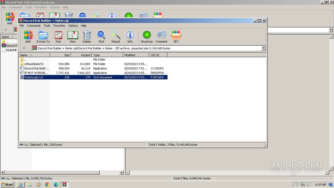Open media player taskbar icon
Viewport: 334px width, 188px height.
(38, 185)
